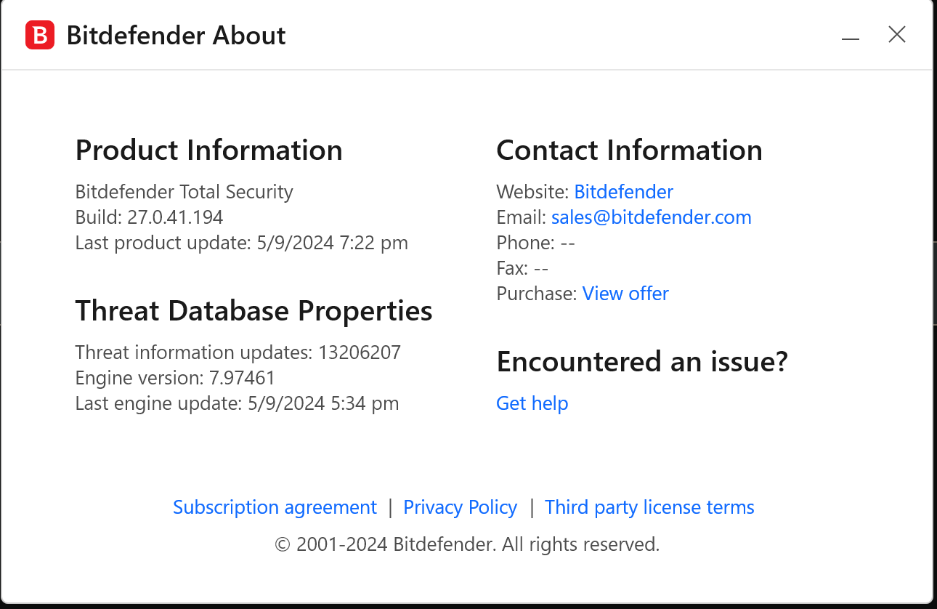Click the "Bitdefender About" window title
Image resolution: width=937 pixels, height=609 pixels.
point(176,36)
